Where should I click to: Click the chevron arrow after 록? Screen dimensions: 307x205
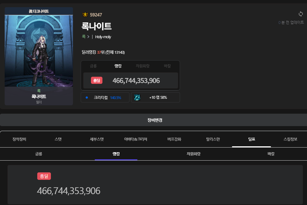coord(88,37)
